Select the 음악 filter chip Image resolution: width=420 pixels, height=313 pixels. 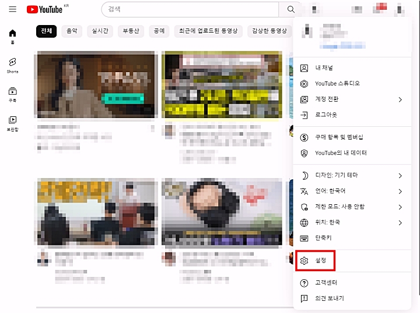(x=72, y=31)
